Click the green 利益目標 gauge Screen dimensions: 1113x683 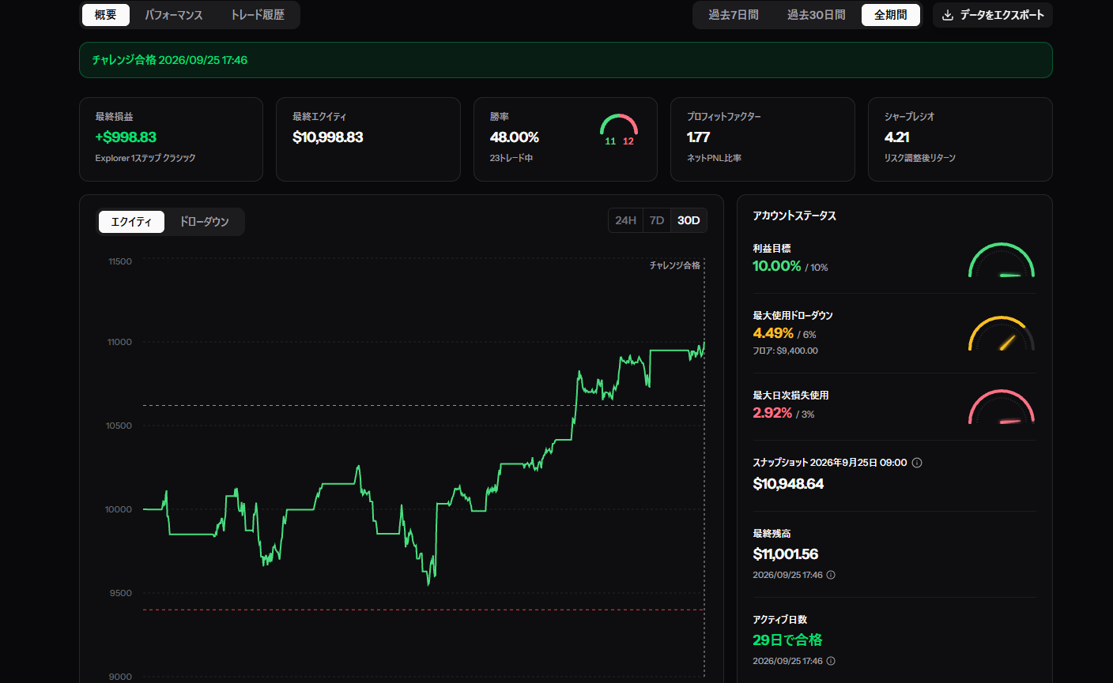(x=1002, y=260)
